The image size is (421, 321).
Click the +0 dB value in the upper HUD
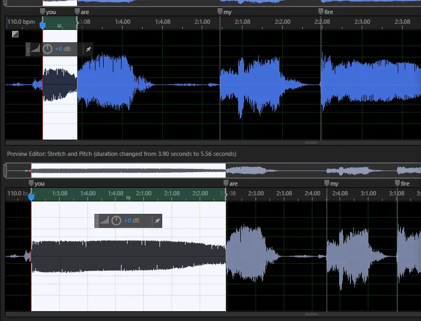62,49
